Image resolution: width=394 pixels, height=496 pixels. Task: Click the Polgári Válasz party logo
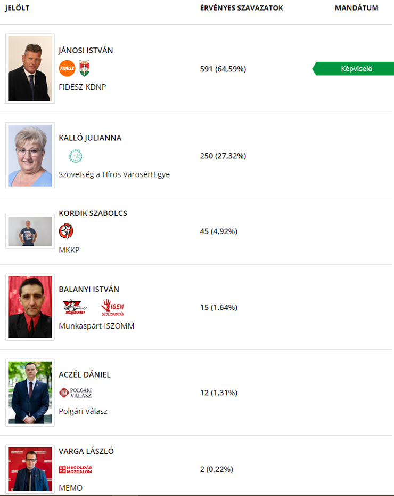coord(76,393)
